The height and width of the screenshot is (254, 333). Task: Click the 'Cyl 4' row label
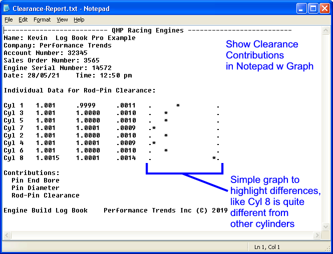click(14, 143)
